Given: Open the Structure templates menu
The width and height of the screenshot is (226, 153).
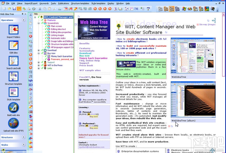Looking at the screenshot, I should tap(80, 4).
